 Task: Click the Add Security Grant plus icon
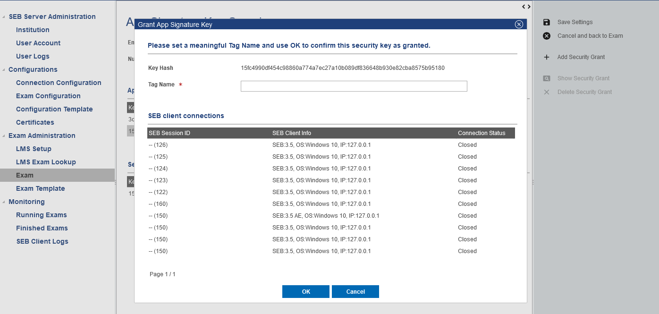[547, 57]
